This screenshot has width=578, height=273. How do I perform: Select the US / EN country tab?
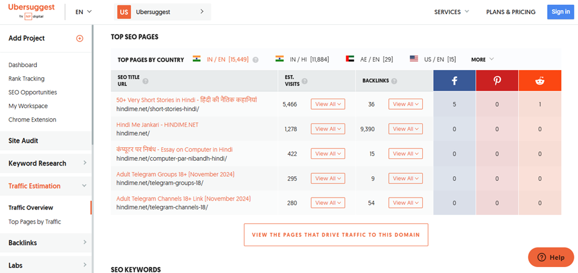coord(433,59)
